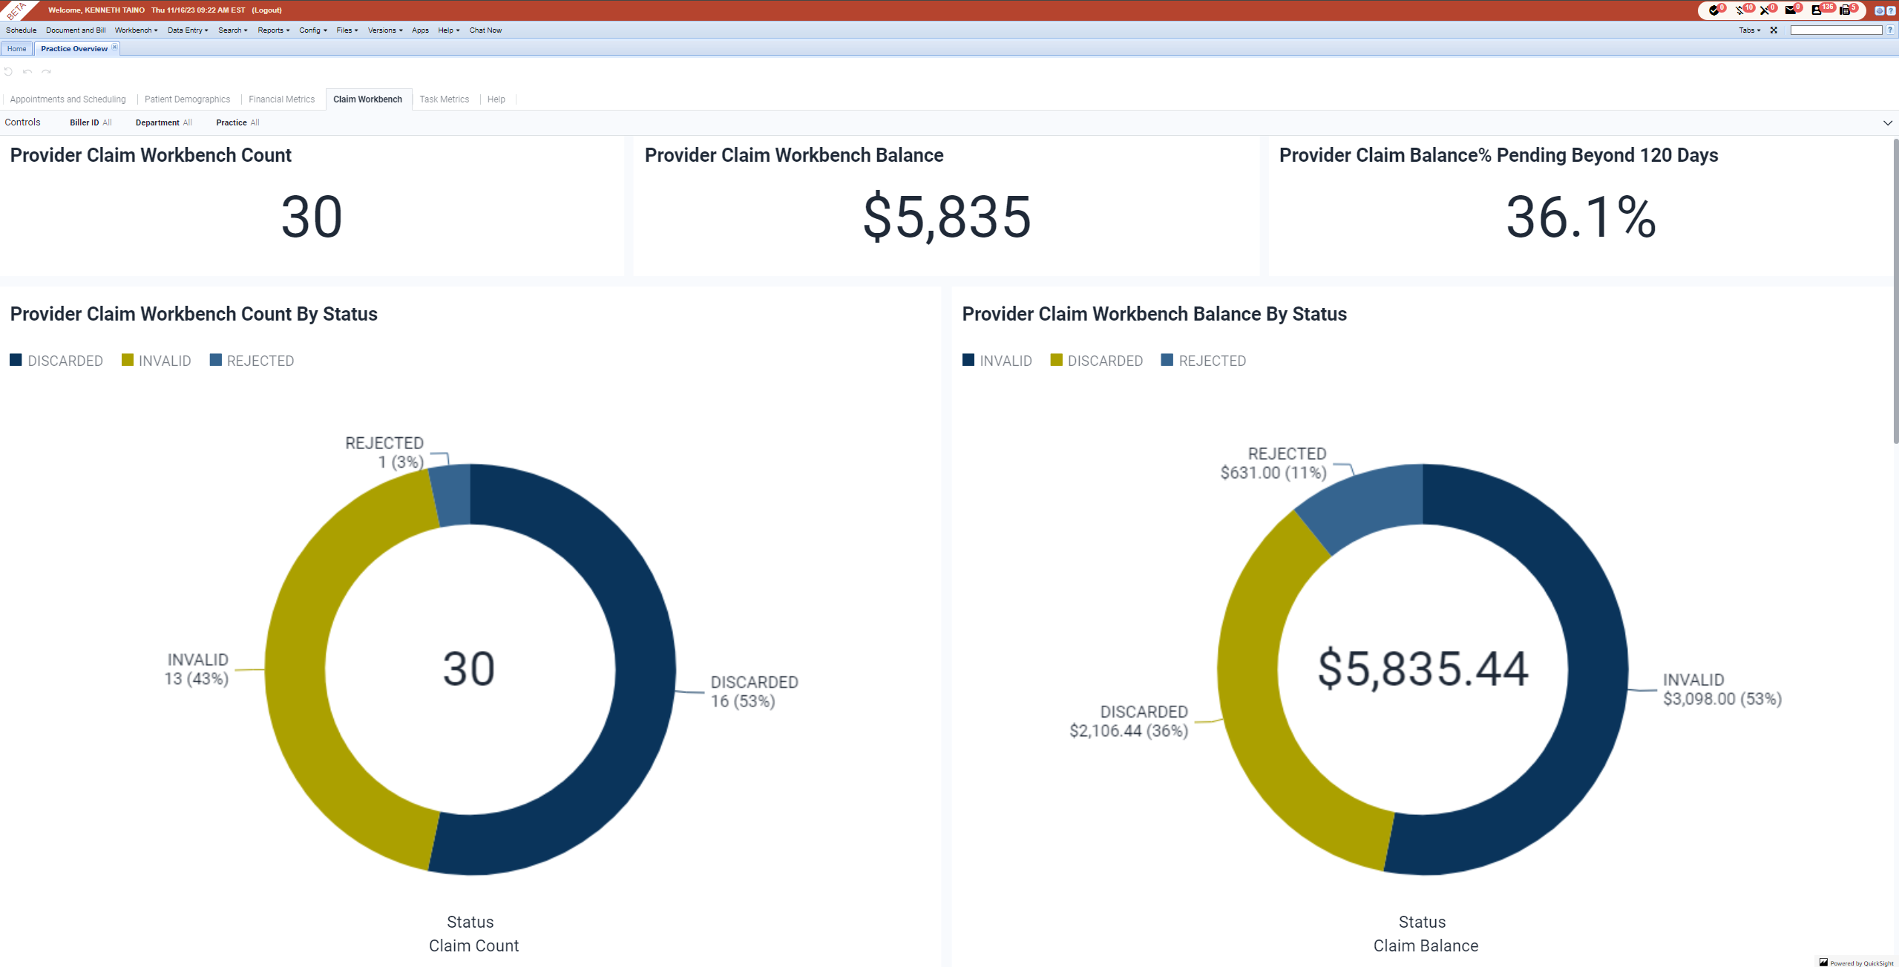Open the dollar-sign alerts icon with 10 badge
The height and width of the screenshot is (967, 1899).
[x=1739, y=10]
